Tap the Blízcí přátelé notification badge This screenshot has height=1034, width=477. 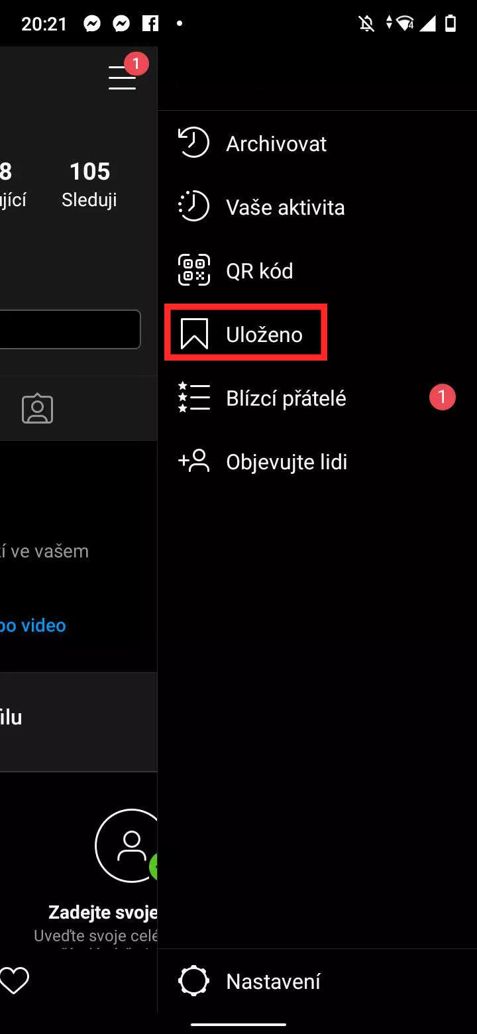[x=442, y=398]
